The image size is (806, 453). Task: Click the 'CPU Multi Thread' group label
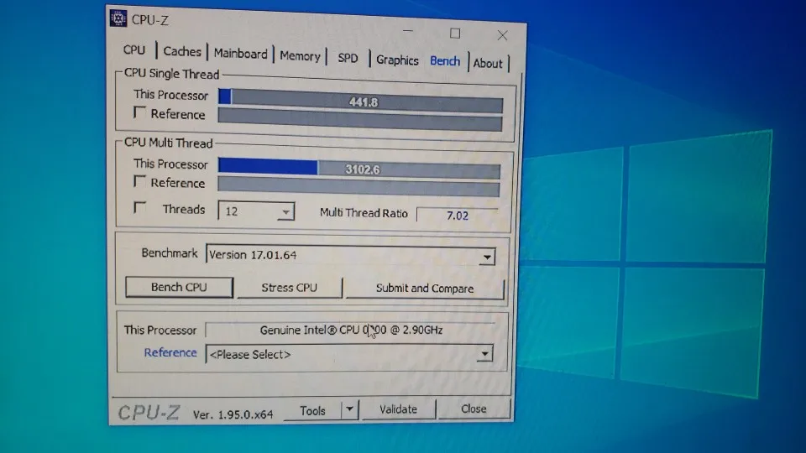[168, 143]
